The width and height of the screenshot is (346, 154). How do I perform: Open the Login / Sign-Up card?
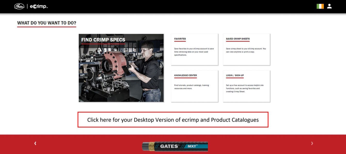[x=247, y=86]
